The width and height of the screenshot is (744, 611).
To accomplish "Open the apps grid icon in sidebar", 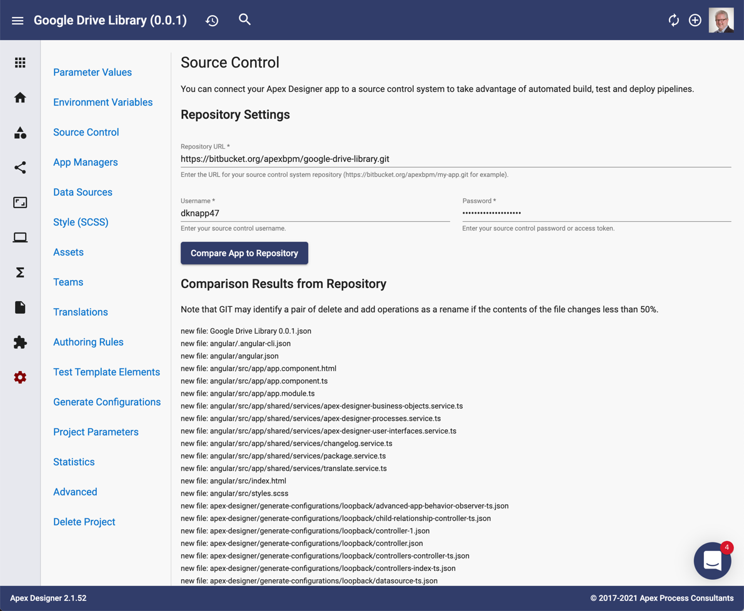I will click(20, 62).
